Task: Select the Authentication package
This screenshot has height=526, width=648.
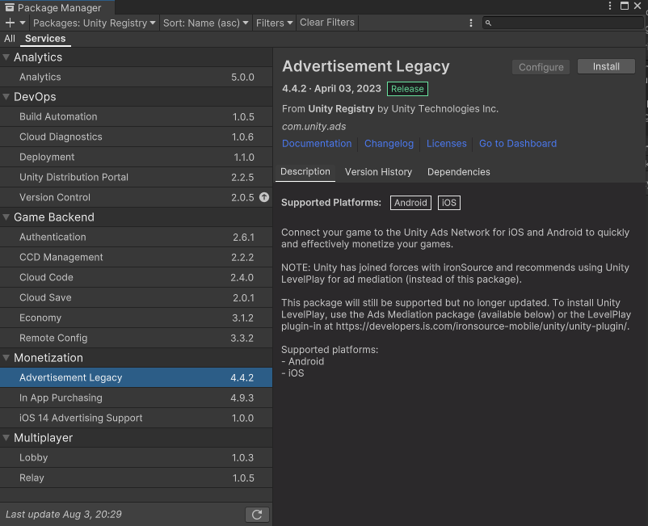Action: (137, 238)
